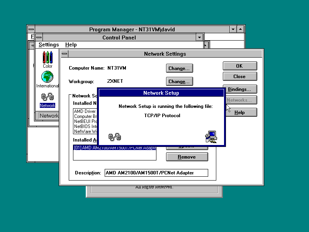Open the Network Settings control-menu box
Viewport: 309px width, 232px height.
coord(65,54)
